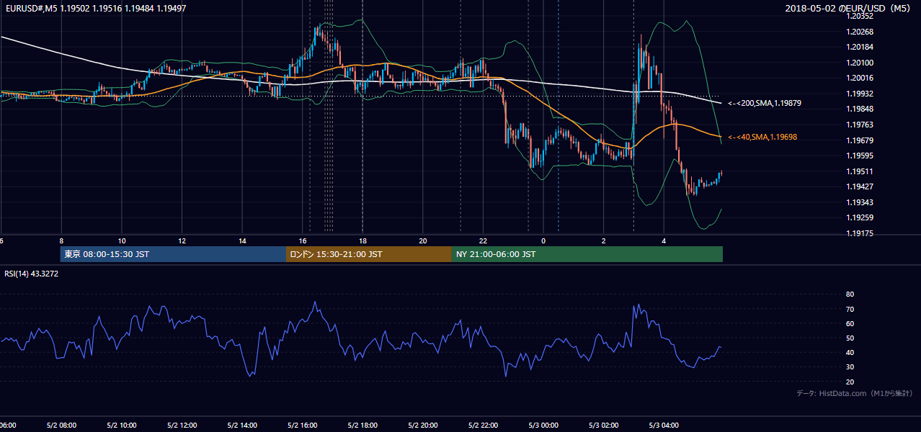Screen dimensions: 921x432
Task: Click price axis label 1.19848
Action: pyautogui.click(x=860, y=109)
